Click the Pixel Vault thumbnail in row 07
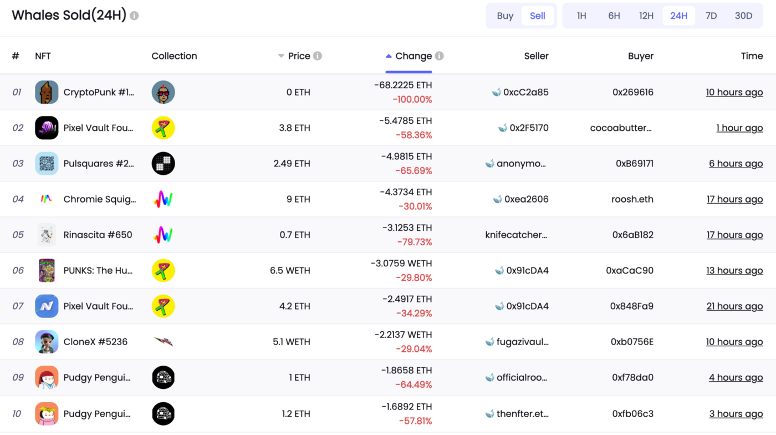The width and height of the screenshot is (776, 435). [x=47, y=306]
